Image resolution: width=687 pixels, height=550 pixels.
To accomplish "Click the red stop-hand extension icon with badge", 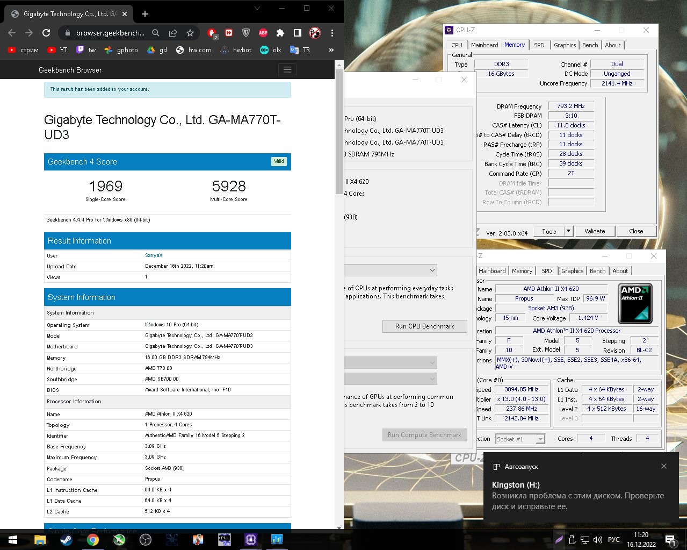I will [x=212, y=33].
